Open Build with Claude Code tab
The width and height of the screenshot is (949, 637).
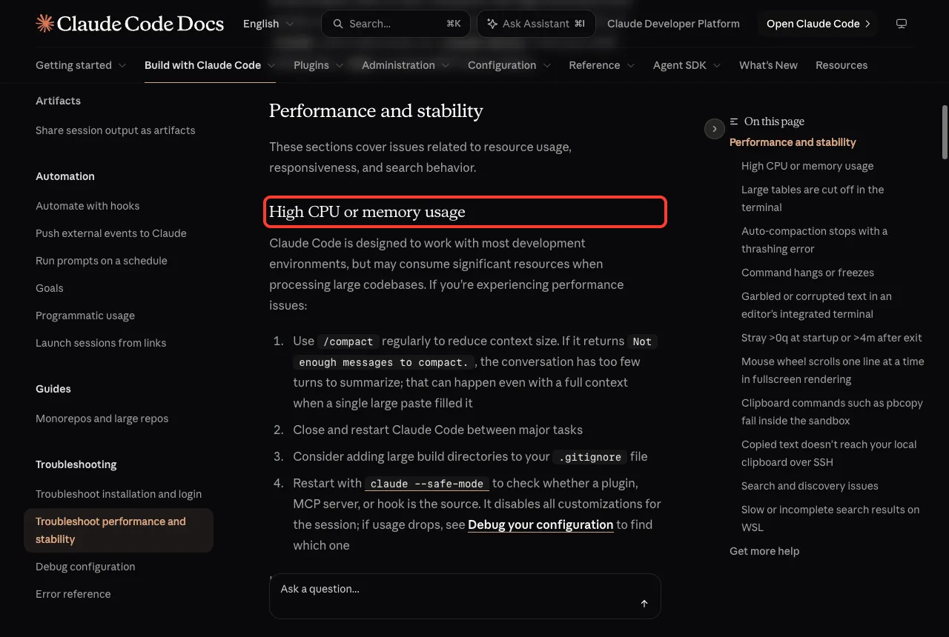(210, 65)
